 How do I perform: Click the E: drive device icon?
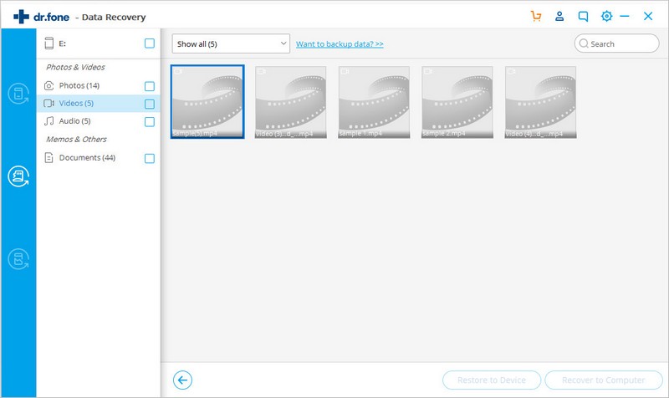click(x=49, y=43)
